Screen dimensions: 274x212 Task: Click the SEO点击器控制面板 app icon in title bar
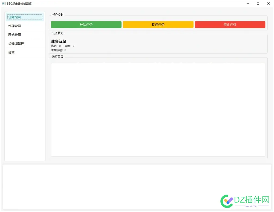[4, 3]
